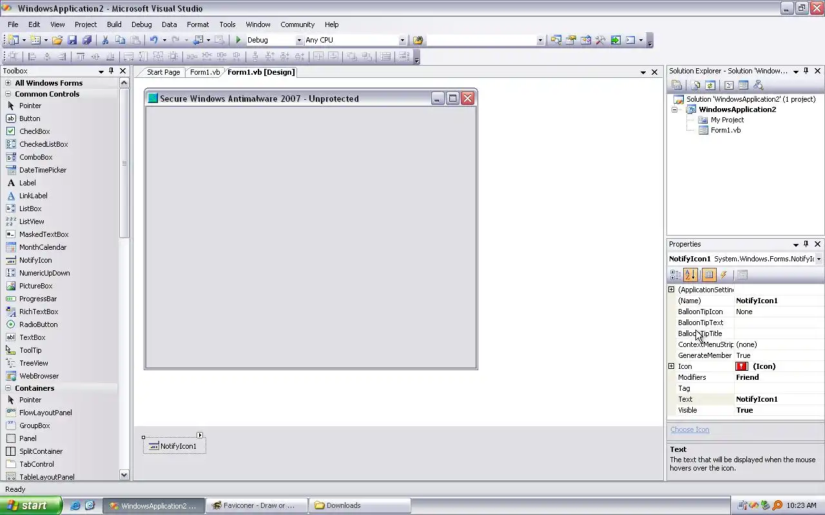Toggle auto-hide pin on Solution Explorer
The width and height of the screenshot is (825, 515).
pos(806,71)
